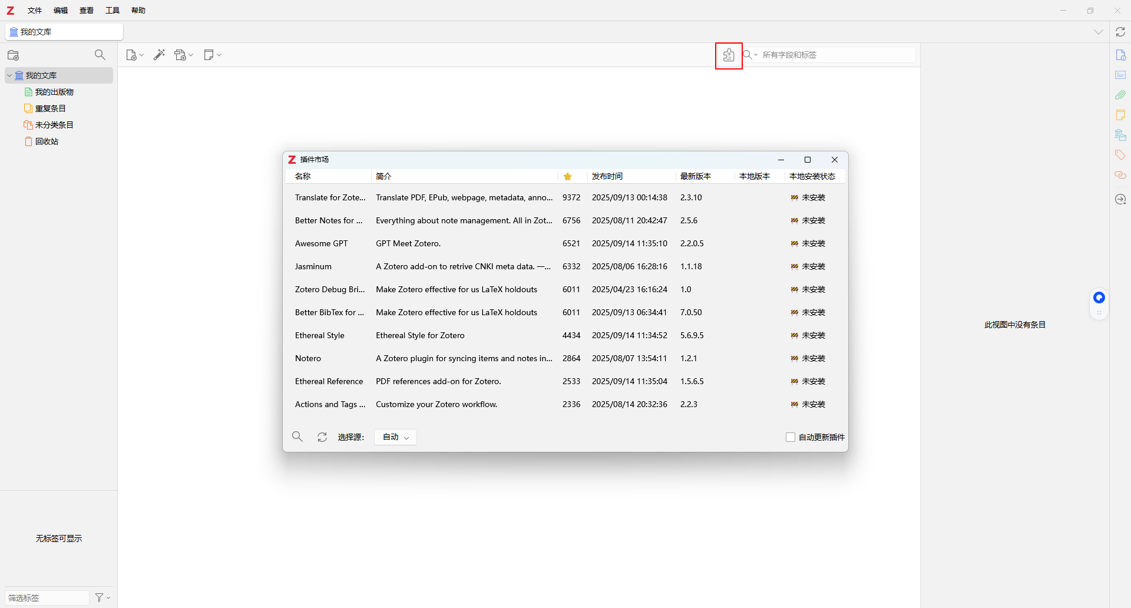Click the collection search magnifier icon
The image size is (1131, 608).
(100, 55)
